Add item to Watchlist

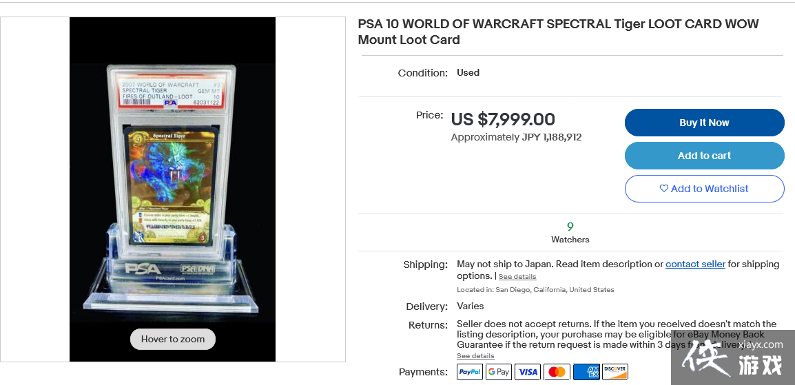coord(704,189)
